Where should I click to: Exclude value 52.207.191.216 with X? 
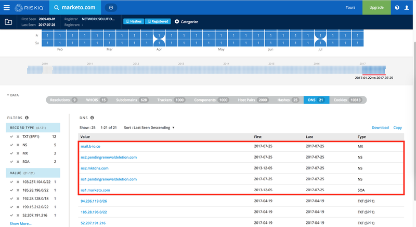tap(18, 216)
